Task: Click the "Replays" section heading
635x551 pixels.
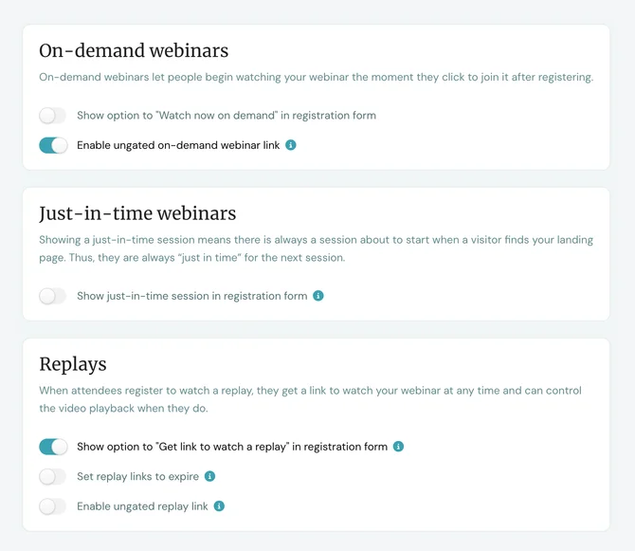Action: tap(73, 364)
